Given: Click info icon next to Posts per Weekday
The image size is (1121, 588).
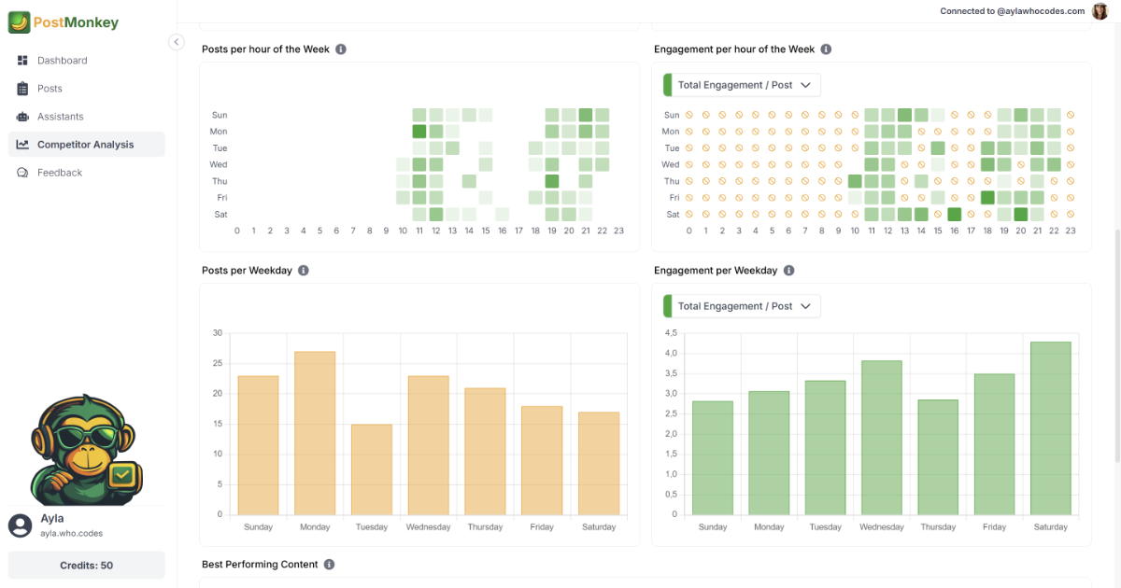Looking at the screenshot, I should click(304, 271).
